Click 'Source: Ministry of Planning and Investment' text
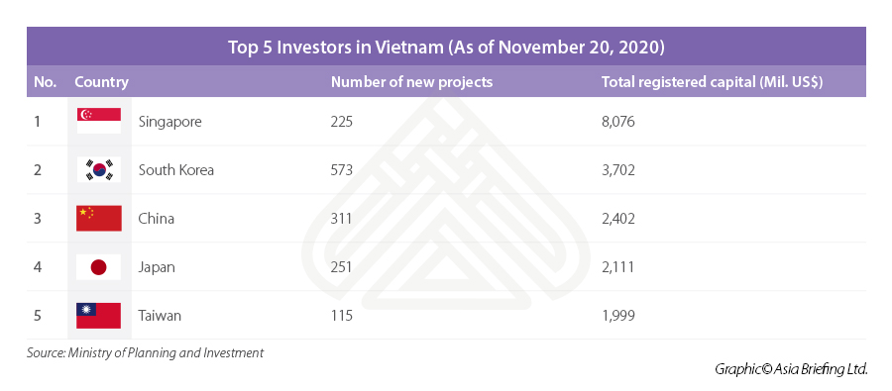This screenshot has width=892, height=391. [145, 353]
